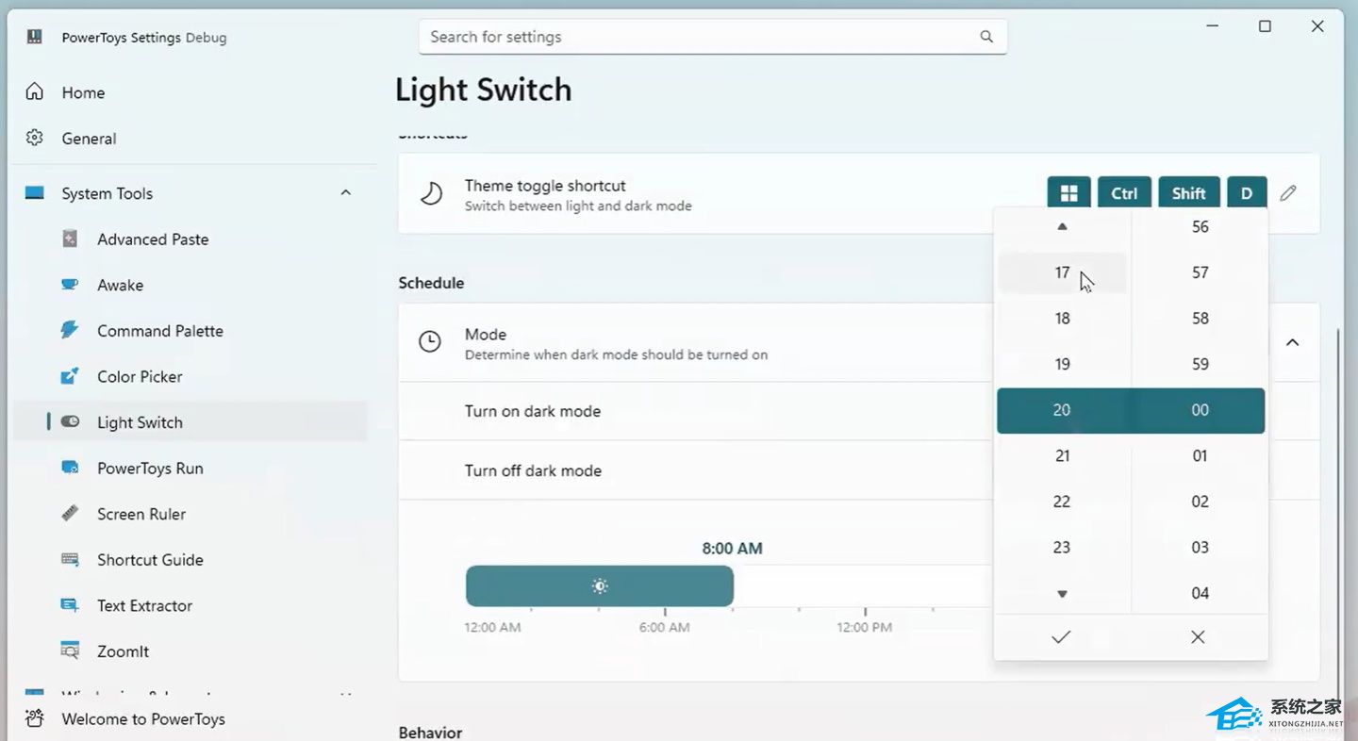1358x741 pixels.
Task: Set the minutes to 04
Action: [x=1200, y=593]
